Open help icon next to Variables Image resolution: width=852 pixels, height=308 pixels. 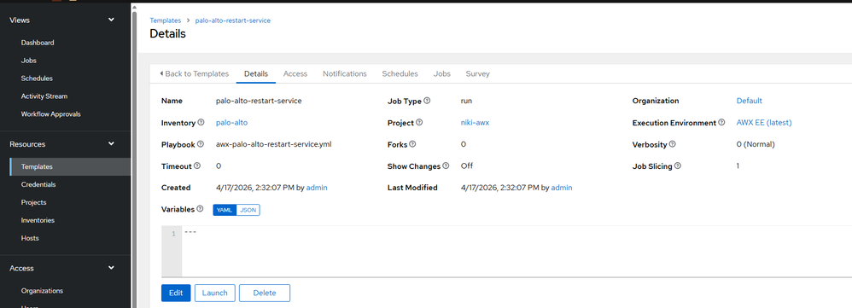point(200,208)
